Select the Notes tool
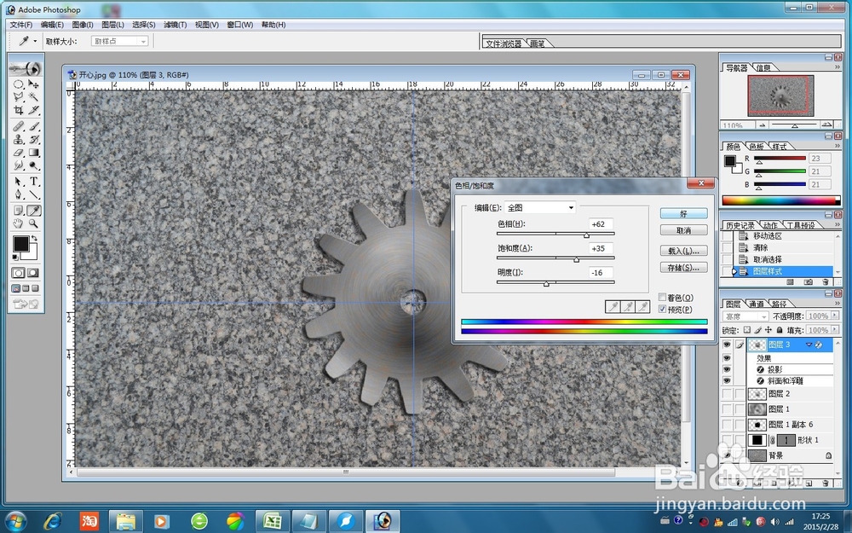Viewport: 852px width, 533px height. pos(19,211)
